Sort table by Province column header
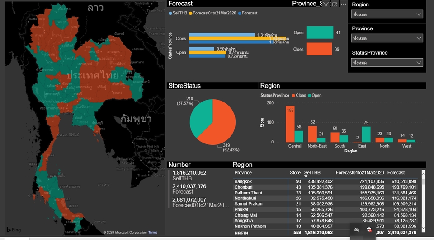The height and width of the screenshot is (240, 434). click(243, 173)
